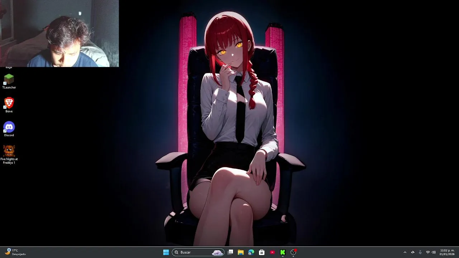Open Microsoft Store from the taskbar
459x258 pixels.
(x=262, y=252)
